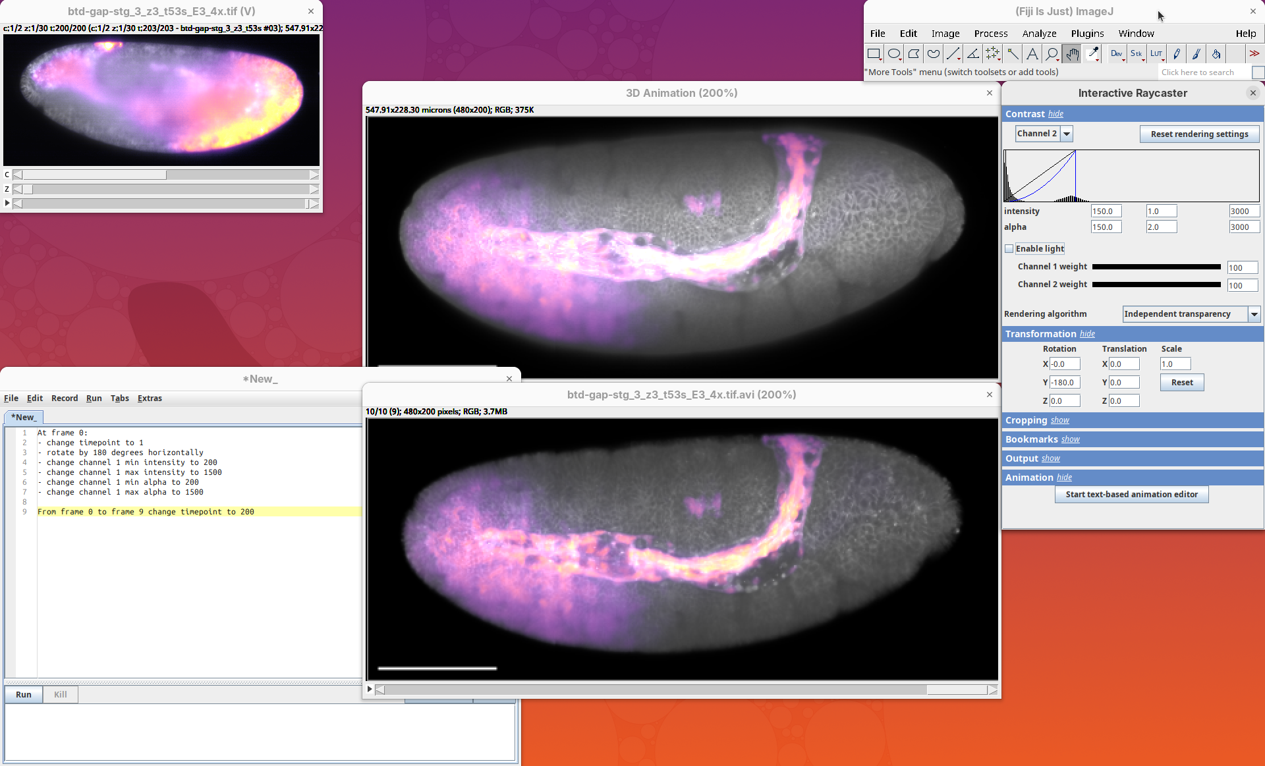This screenshot has width=1265, height=766.
Task: Open the Record menu in script editor
Action: coord(65,398)
